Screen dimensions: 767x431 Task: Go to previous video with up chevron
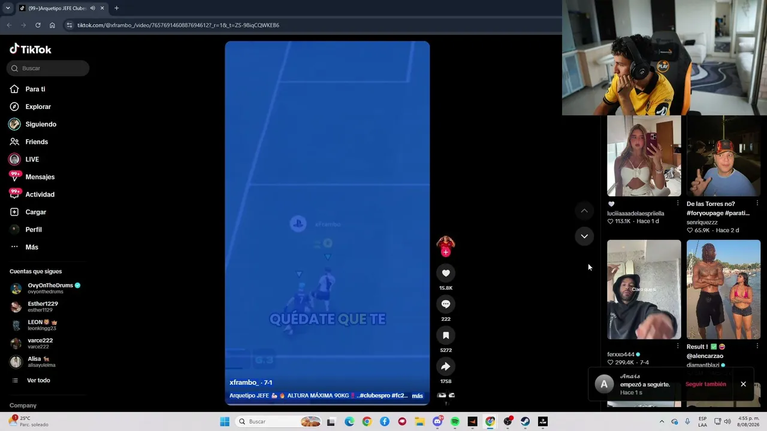coord(584,211)
